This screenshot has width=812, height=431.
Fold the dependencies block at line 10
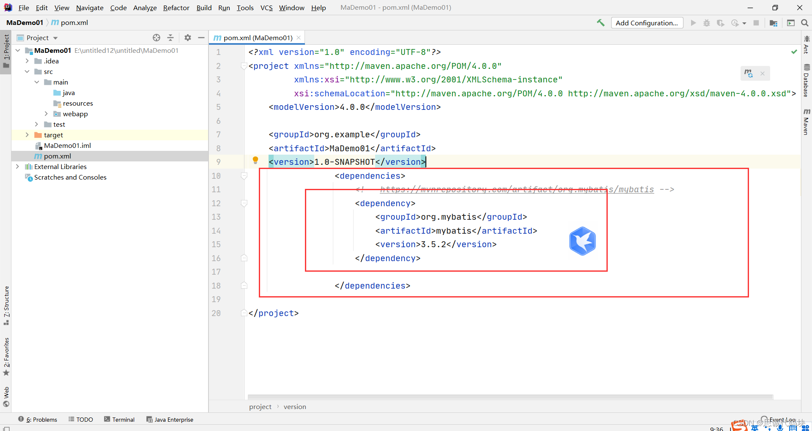pos(244,176)
